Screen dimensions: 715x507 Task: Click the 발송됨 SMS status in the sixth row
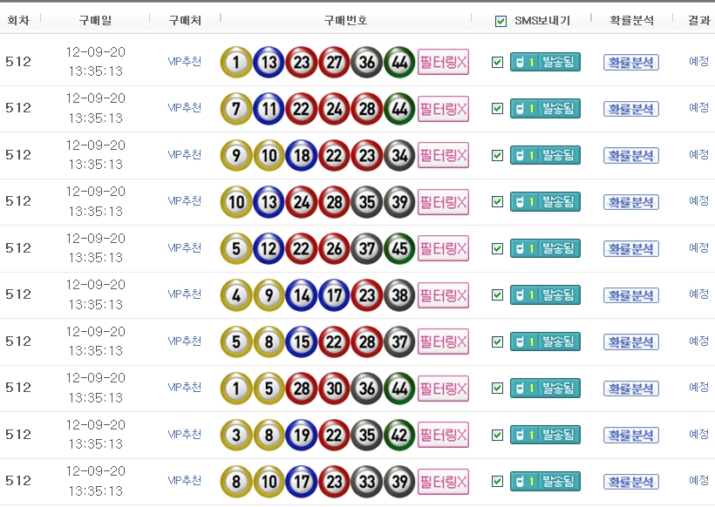click(x=557, y=294)
